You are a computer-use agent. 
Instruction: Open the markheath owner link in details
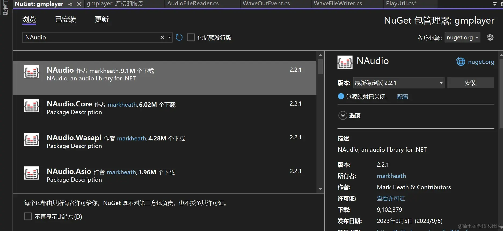coord(391,176)
